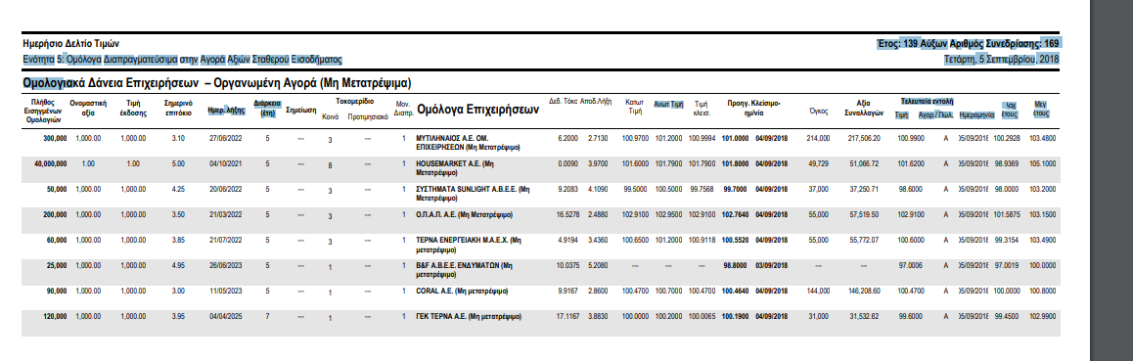
Task: Click the 'Ενότητα 5: Ομόλογα Διαπραγματεύσιμα' subtitle line
Action: pos(182,60)
